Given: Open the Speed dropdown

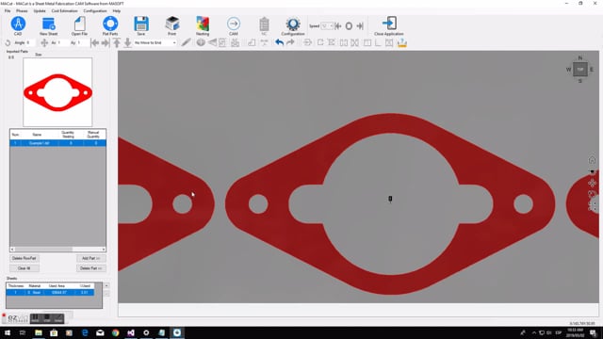Looking at the screenshot, I should coord(327,25).
